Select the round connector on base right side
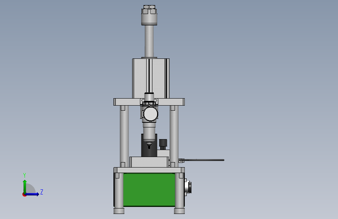This screenshot has width=338, height=219. tap(189, 187)
